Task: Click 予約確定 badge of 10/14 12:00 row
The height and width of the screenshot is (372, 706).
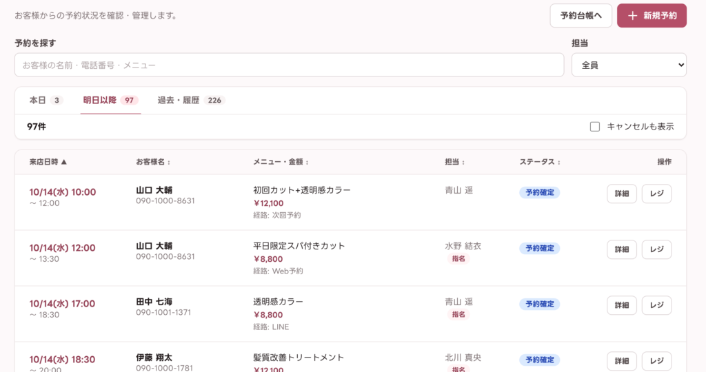Action: [539, 248]
